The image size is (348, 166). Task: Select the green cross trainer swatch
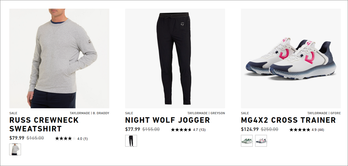pos(247,141)
